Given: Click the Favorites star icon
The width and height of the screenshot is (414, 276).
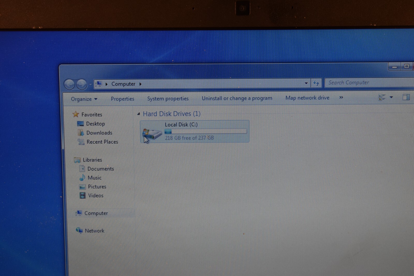Looking at the screenshot, I should coord(76,114).
